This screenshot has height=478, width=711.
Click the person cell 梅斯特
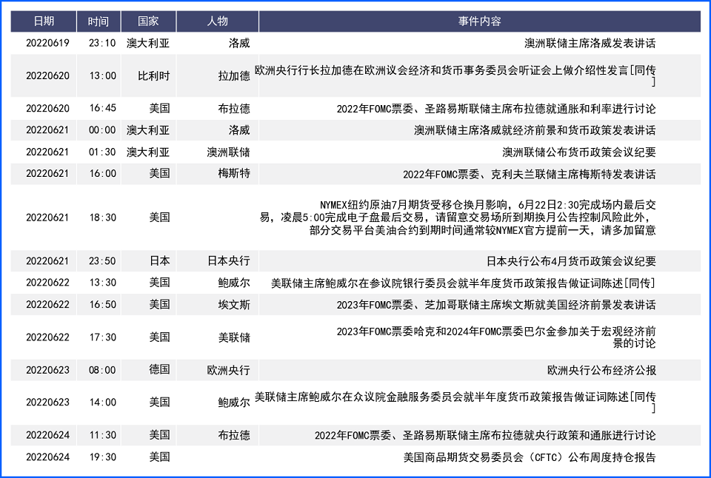pyautogui.click(x=234, y=174)
